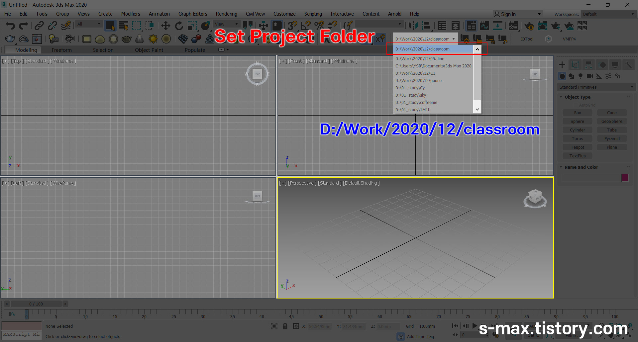Click the Mirror tool icon
638x342 pixels.
point(413,26)
